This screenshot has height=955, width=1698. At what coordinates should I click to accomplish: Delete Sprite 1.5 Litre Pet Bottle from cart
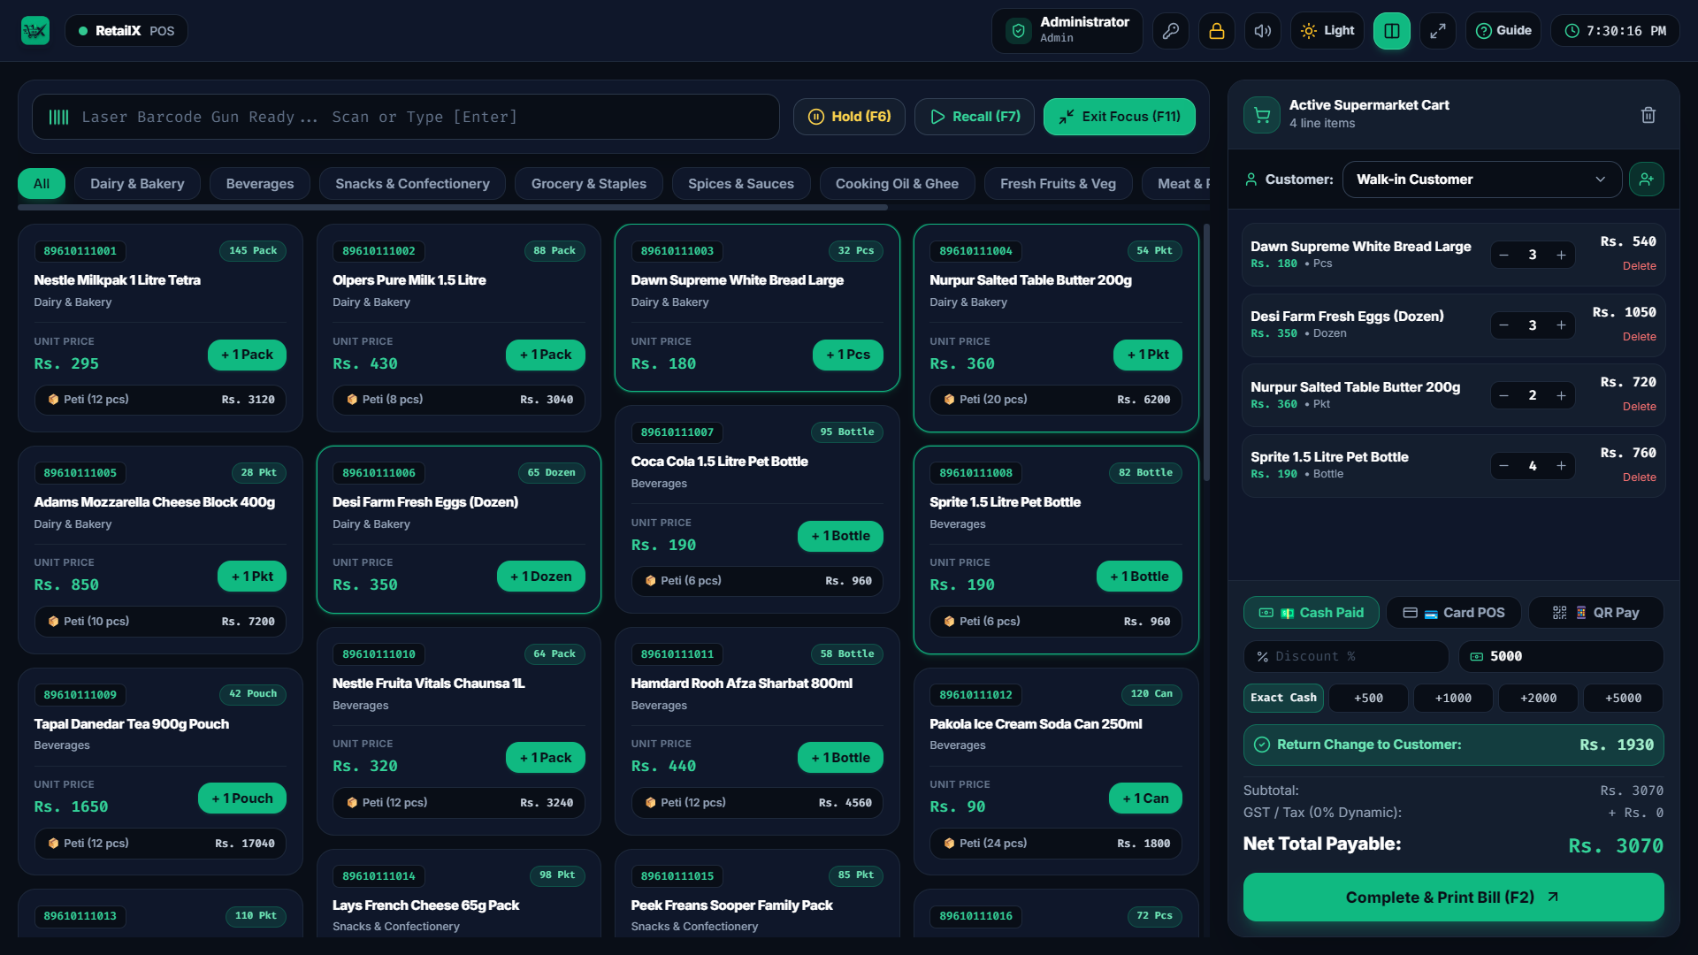(x=1640, y=477)
